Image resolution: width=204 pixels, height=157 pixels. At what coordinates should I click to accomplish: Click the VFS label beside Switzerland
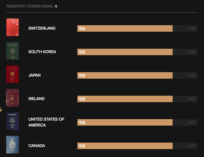192,28
